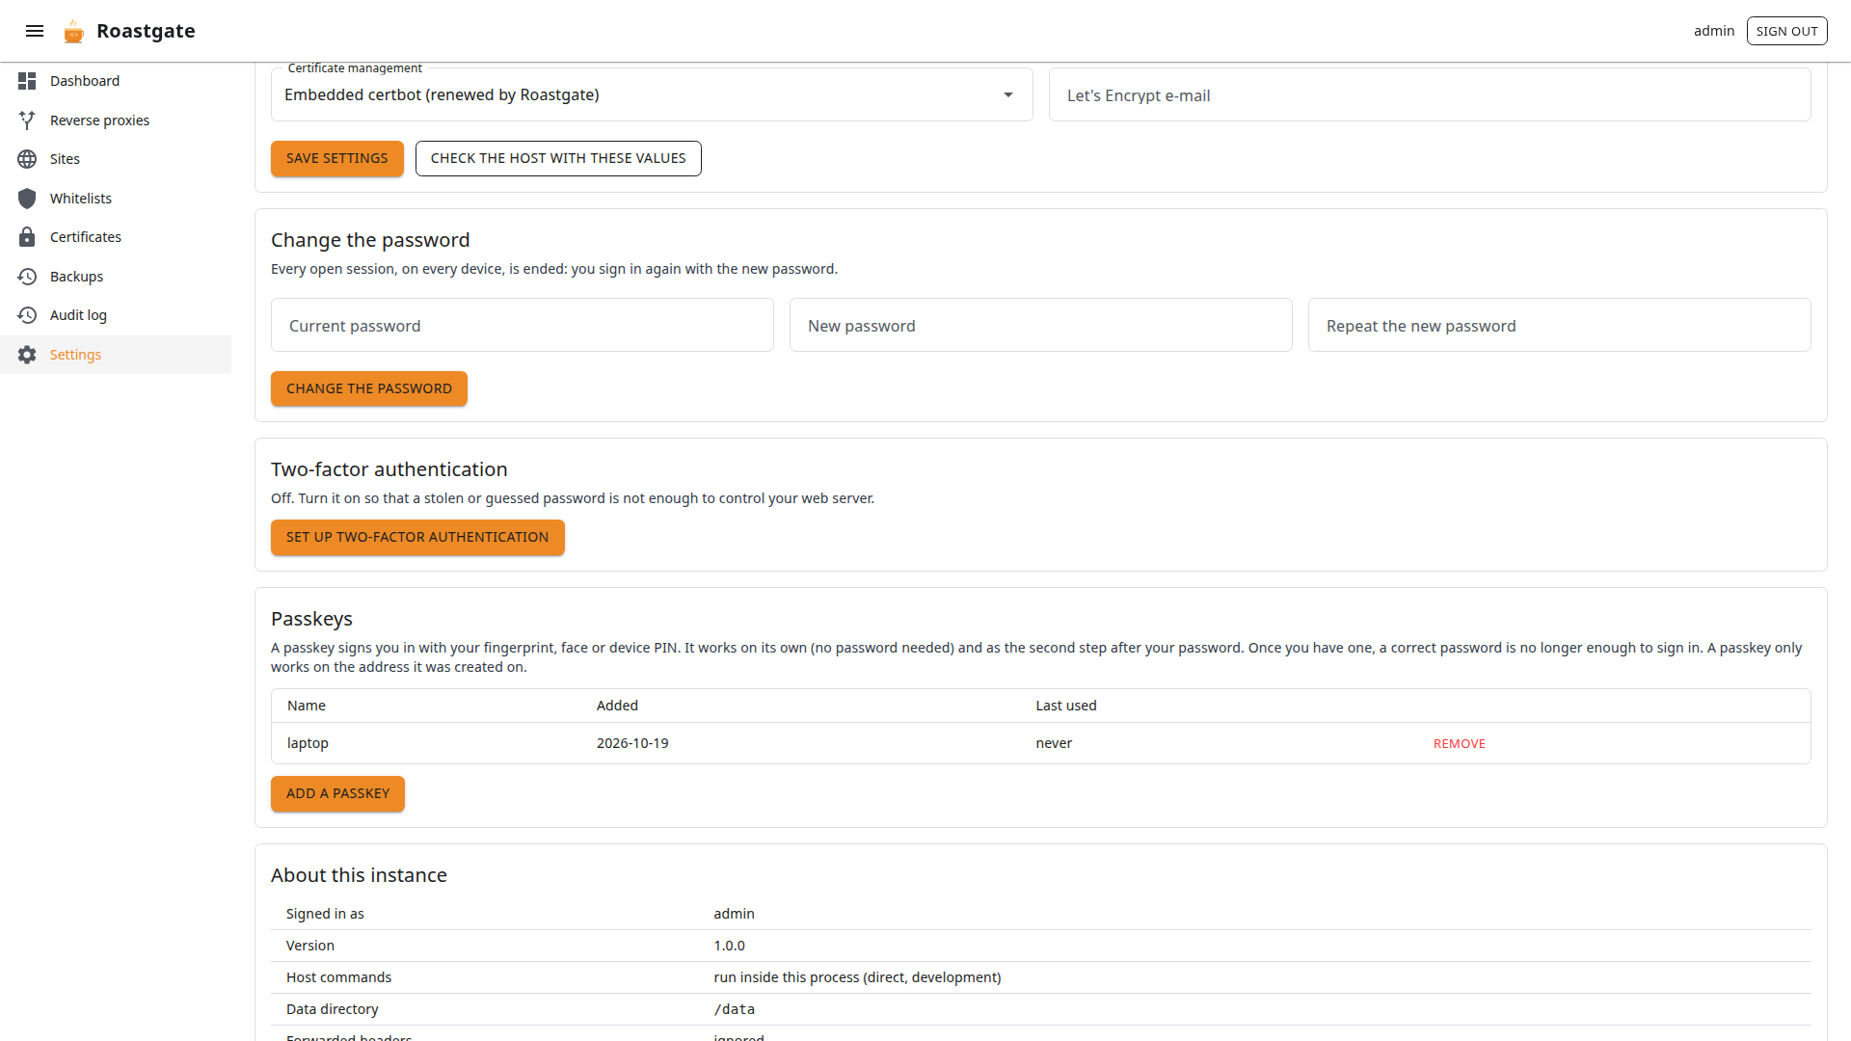This screenshot has height=1041, width=1851.
Task: Click the Change the password heading
Action: click(370, 240)
